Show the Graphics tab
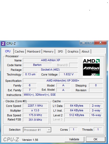Viewport: 109px width, 144px height. tap(73, 51)
